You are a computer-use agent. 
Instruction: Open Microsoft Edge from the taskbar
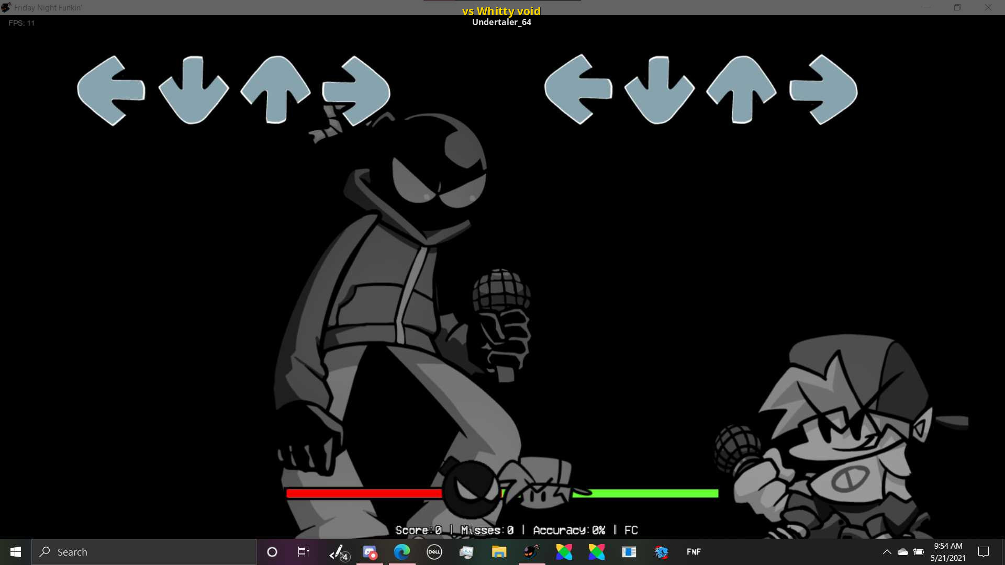[x=402, y=552]
